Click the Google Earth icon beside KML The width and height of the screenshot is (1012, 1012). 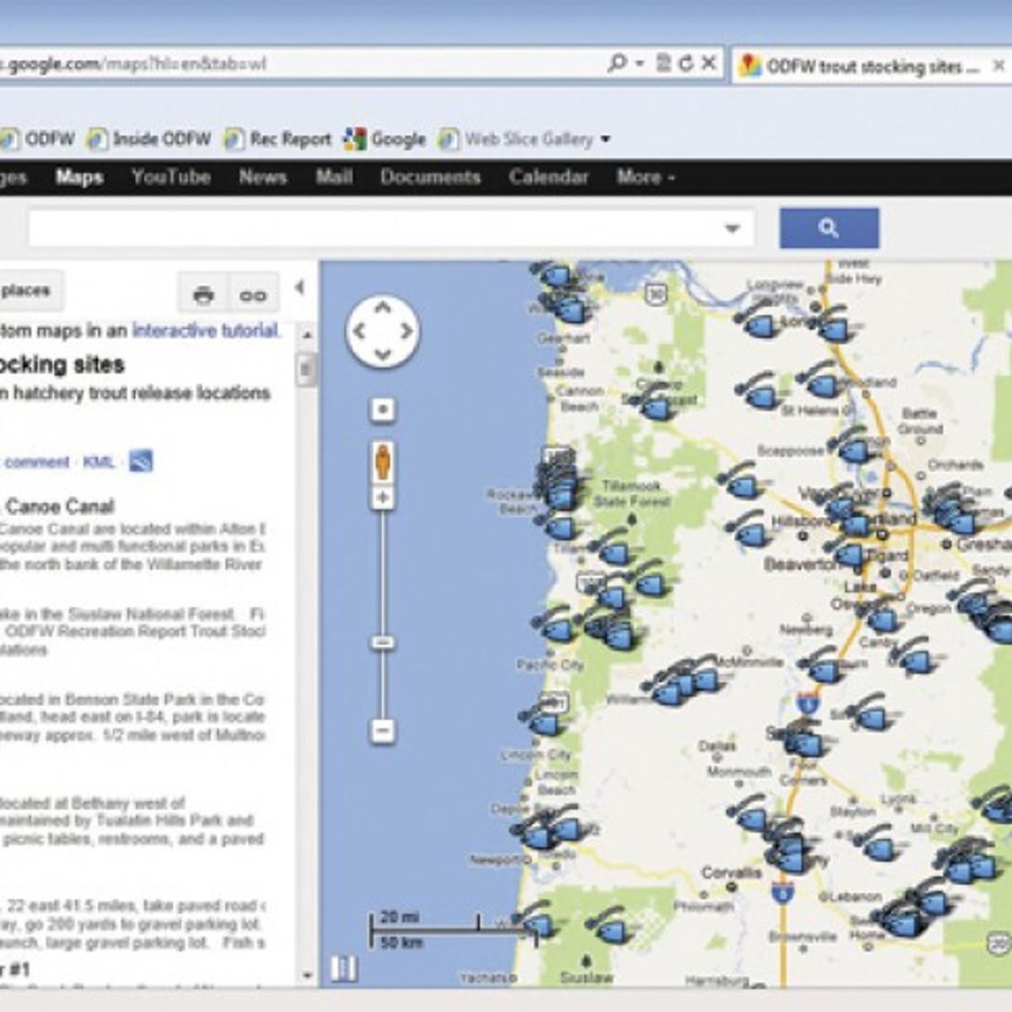pos(141,461)
